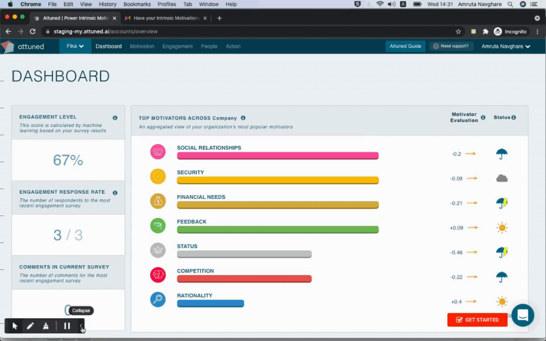
Task: Open the Engagement nav item
Action: coord(177,46)
